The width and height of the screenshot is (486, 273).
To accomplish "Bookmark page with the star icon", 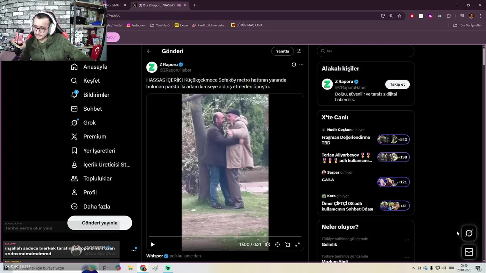I will (399, 16).
